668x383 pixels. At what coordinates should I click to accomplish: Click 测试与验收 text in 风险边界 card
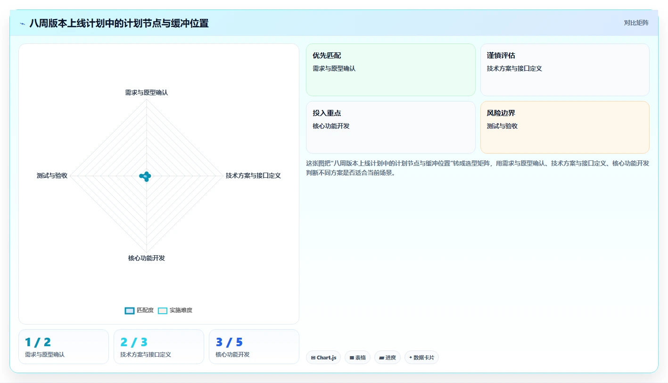tap(502, 126)
